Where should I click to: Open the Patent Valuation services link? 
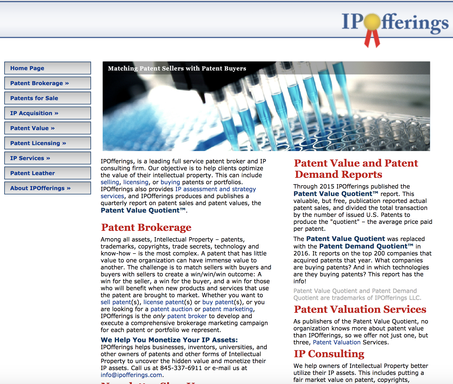click(337, 342)
